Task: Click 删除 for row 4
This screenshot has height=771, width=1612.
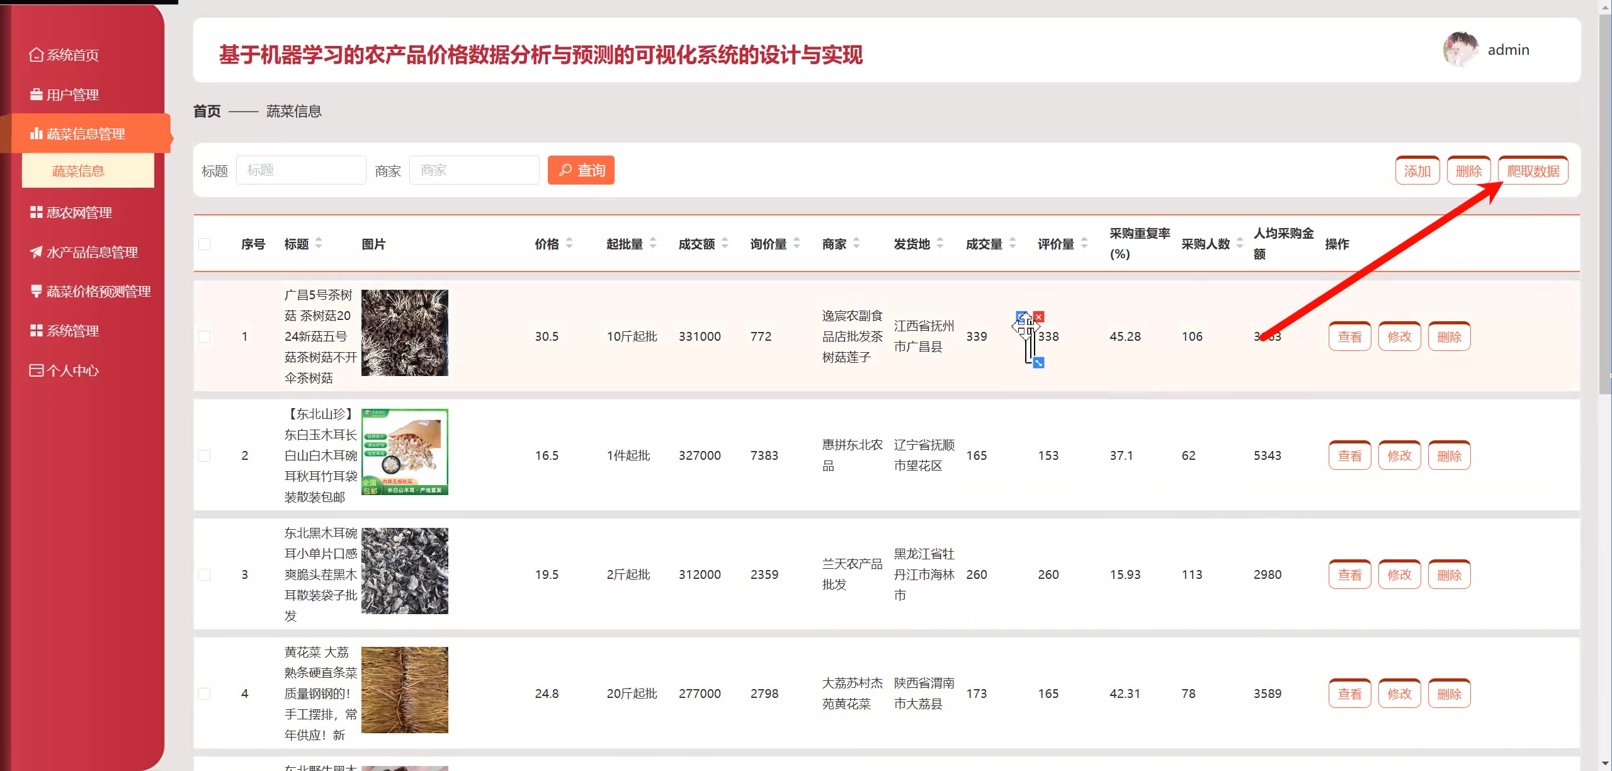Action: coord(1450,694)
